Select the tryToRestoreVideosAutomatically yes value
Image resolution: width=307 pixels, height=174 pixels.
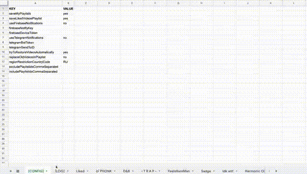68,52
